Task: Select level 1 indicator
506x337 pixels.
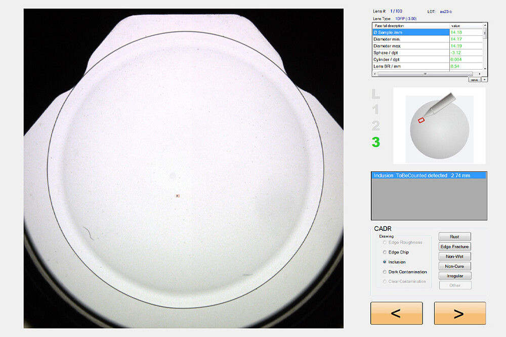Action: [x=375, y=110]
